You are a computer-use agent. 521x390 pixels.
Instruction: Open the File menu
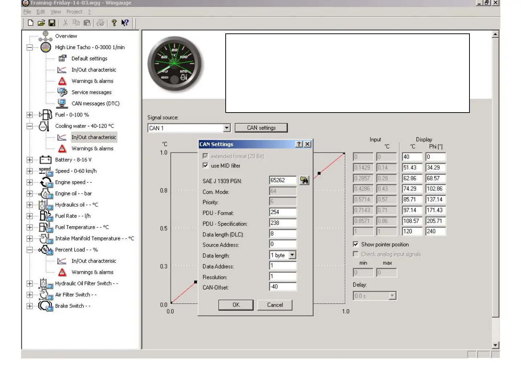[27, 12]
